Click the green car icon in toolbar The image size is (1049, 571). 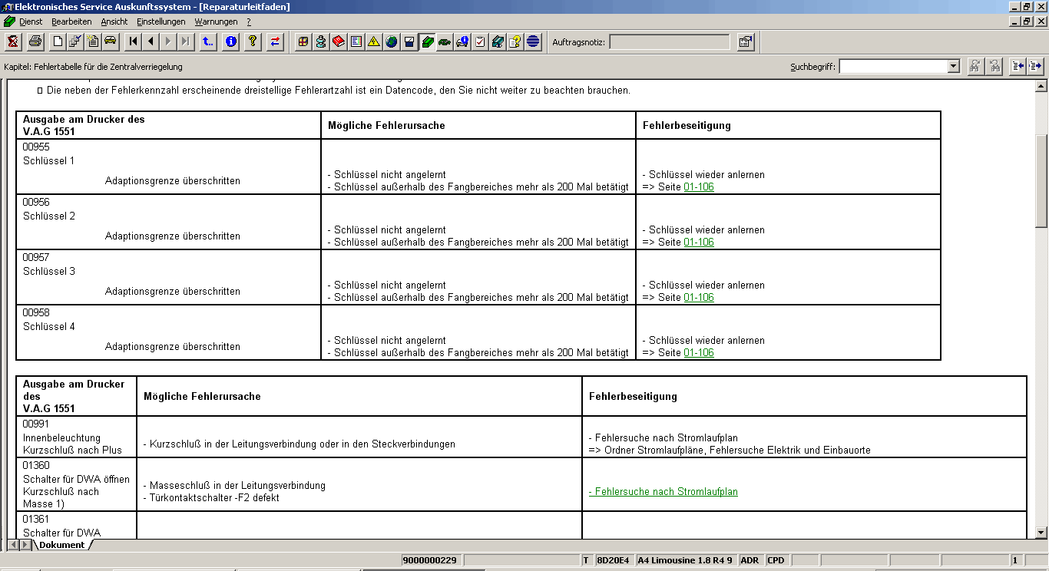tap(445, 41)
